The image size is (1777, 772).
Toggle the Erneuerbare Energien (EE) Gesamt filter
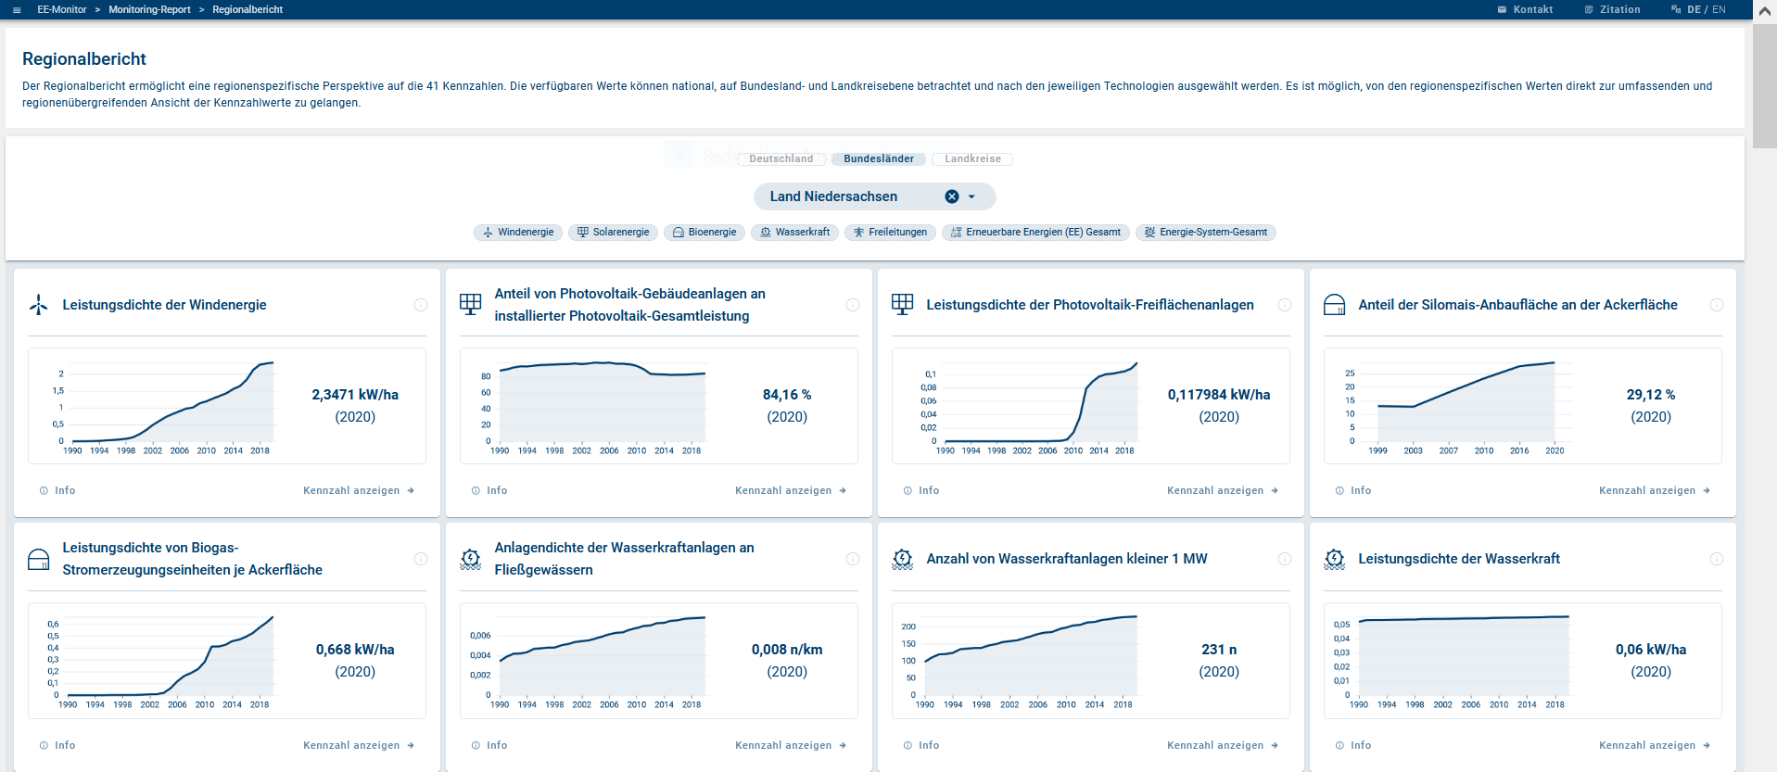pyautogui.click(x=1035, y=233)
